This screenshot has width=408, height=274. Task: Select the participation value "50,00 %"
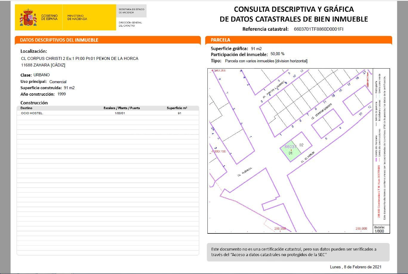pos(278,54)
